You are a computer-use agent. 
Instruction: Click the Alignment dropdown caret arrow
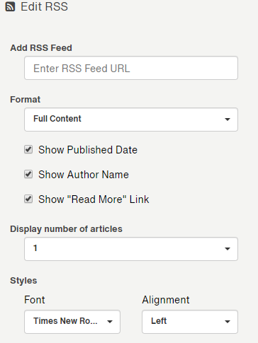tap(228, 322)
